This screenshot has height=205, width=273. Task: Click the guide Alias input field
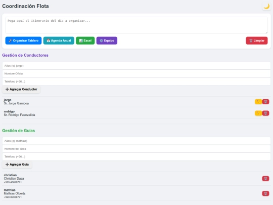(x=136, y=141)
